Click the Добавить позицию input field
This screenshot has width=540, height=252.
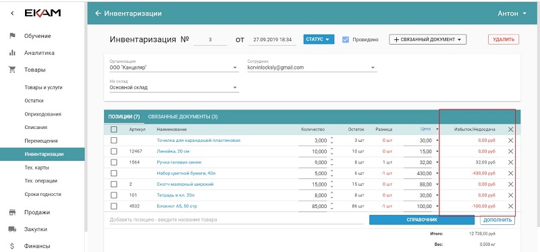236,220
